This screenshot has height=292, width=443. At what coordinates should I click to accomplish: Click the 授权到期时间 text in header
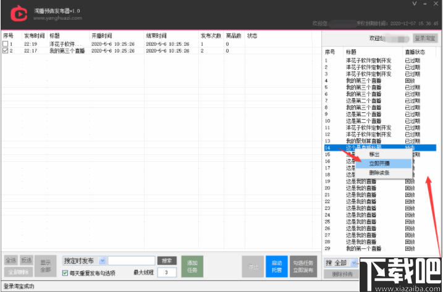397,23
